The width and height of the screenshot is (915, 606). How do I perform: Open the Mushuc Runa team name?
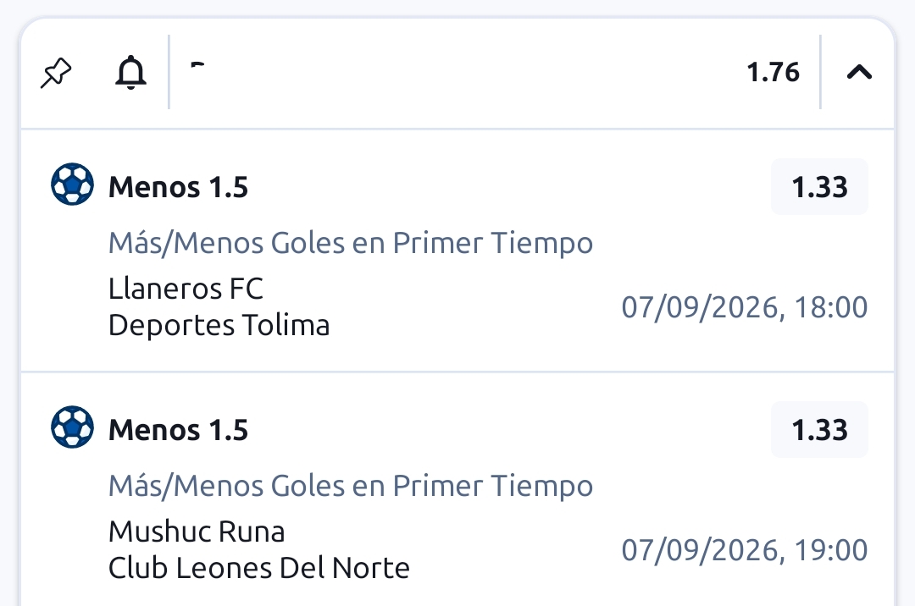click(197, 532)
